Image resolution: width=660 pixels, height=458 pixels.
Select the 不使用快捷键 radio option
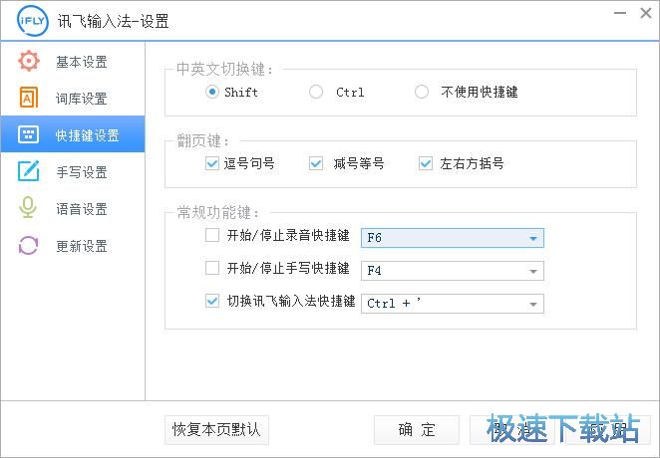(422, 92)
